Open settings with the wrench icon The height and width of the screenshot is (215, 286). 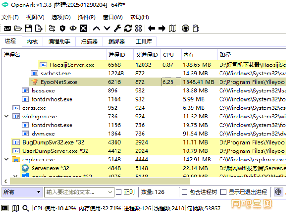117,28
